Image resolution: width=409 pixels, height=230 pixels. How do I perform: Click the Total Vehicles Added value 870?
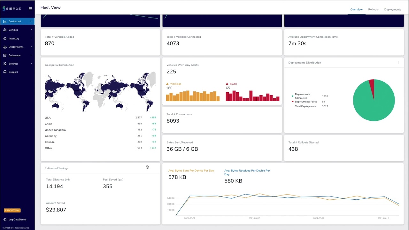50,43
